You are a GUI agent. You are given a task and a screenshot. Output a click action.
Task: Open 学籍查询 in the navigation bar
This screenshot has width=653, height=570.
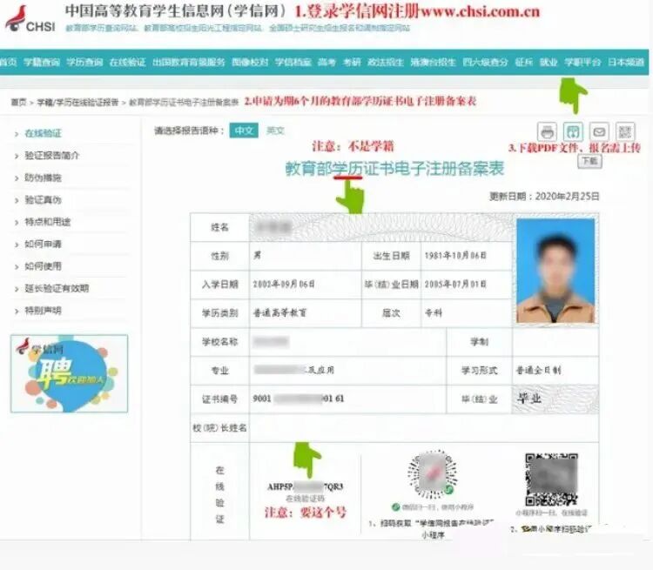[42, 63]
